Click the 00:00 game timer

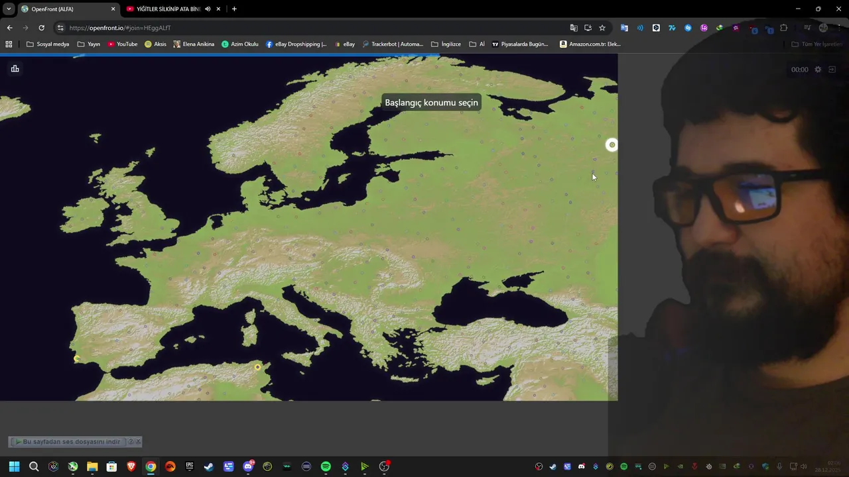pyautogui.click(x=799, y=70)
